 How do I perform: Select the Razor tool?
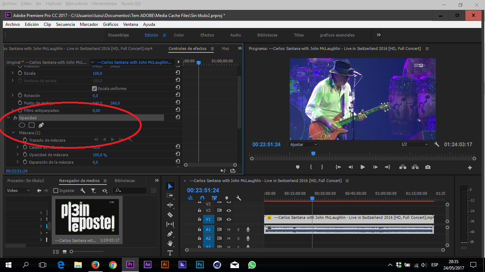(170, 215)
